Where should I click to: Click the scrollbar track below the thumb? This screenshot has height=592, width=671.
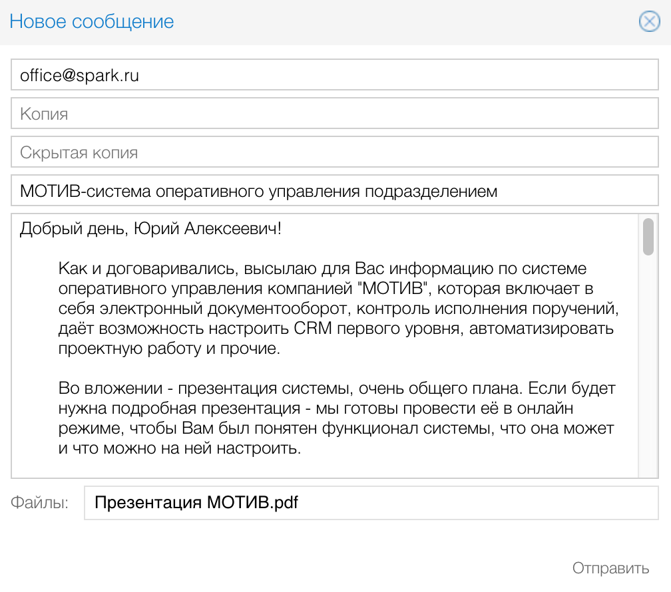point(648,366)
